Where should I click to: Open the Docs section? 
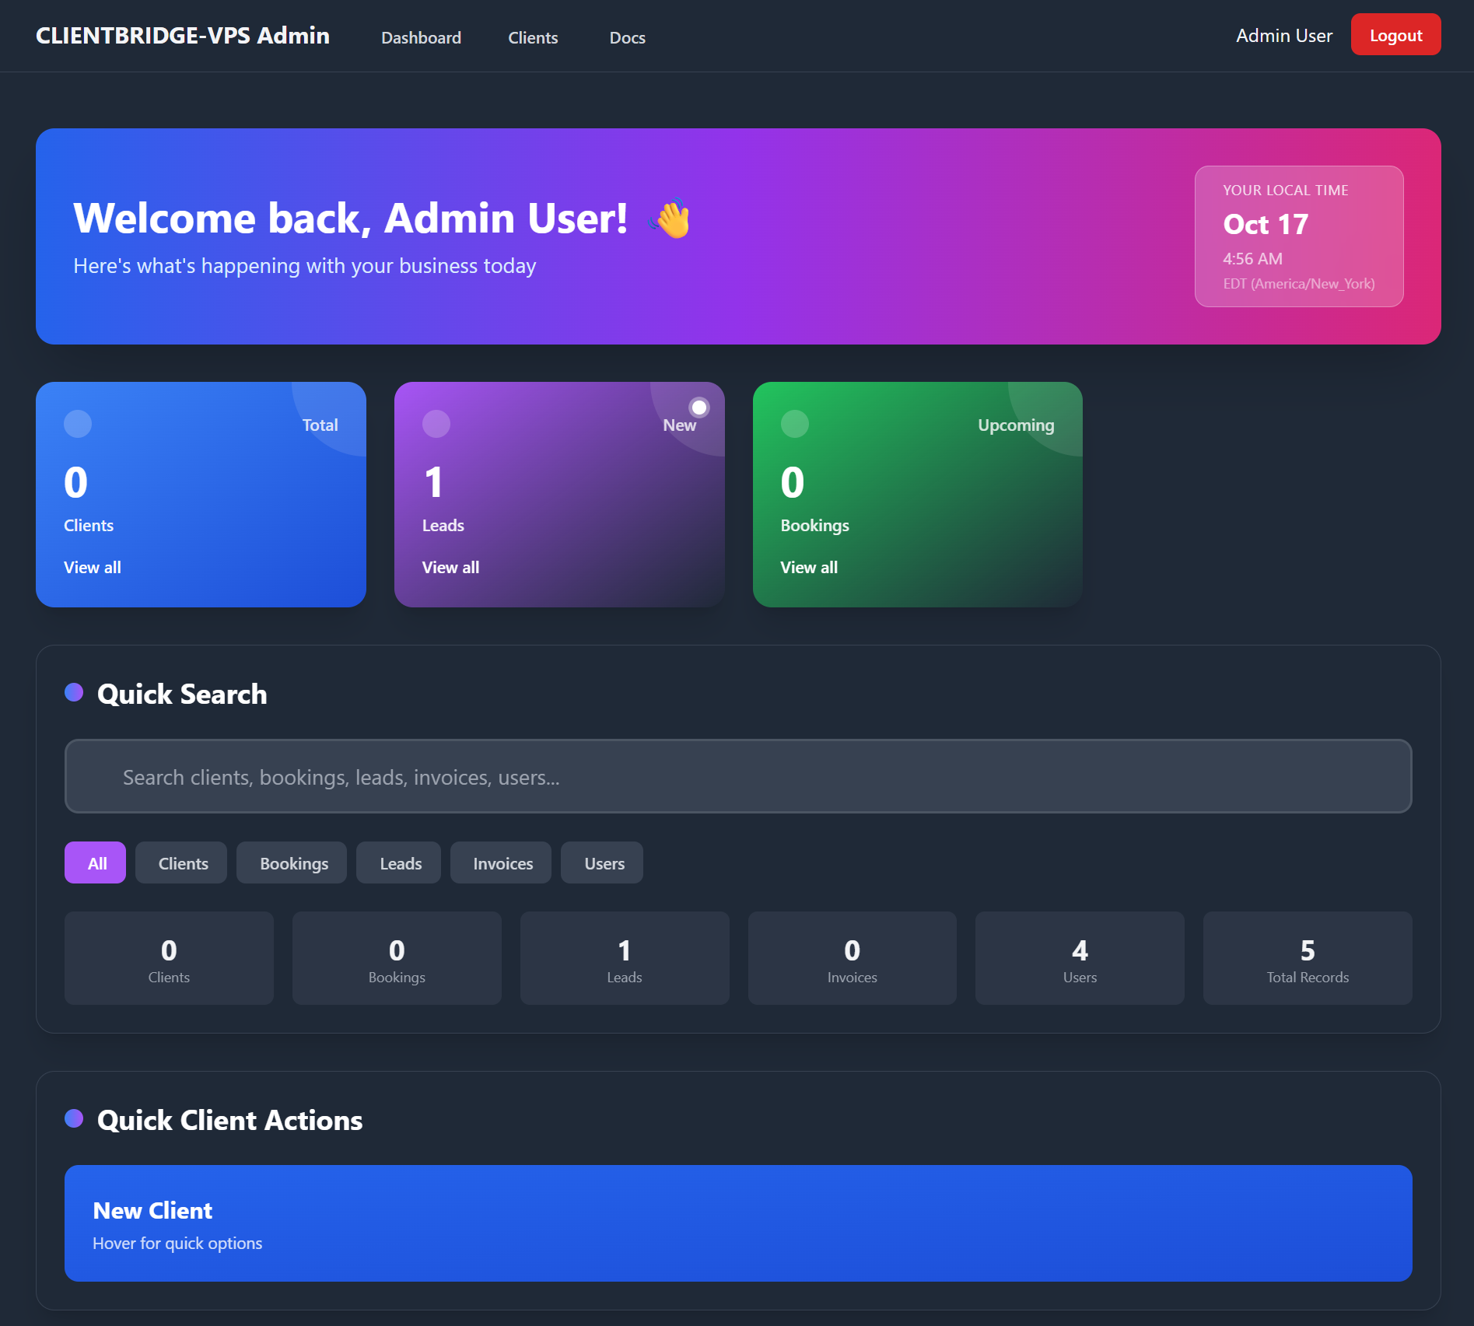pos(627,37)
